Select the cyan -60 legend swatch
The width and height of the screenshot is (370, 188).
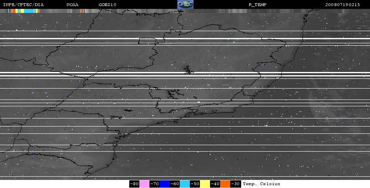pos(185,184)
